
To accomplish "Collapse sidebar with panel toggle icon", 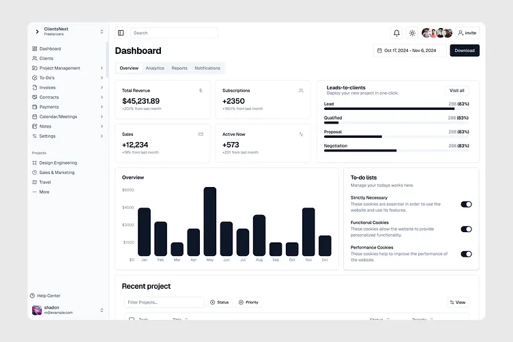I will (x=121, y=33).
